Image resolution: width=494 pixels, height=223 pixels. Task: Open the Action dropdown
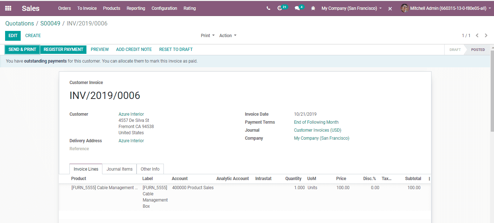[228, 35]
